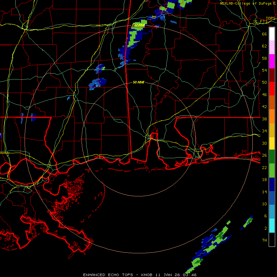Click the 'NEXLAB-College of DuPage' credit text

click(246, 3)
